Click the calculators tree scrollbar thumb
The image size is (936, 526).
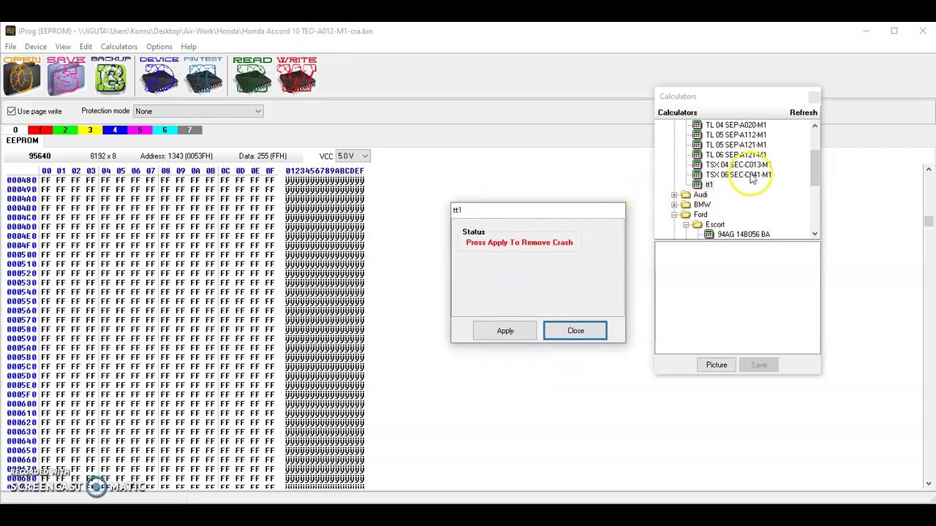[815, 167]
